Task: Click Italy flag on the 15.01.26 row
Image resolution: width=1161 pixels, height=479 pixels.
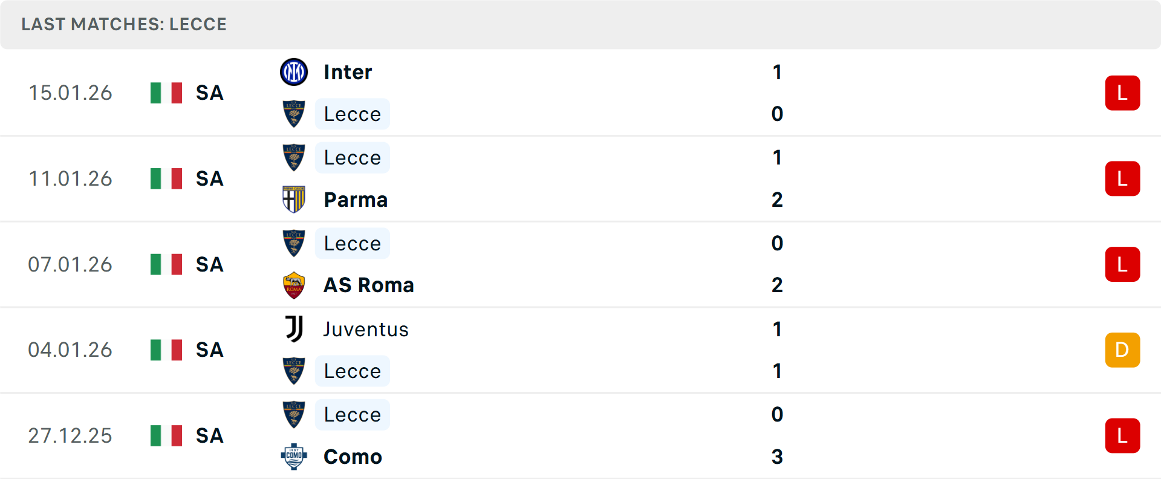Action: [x=166, y=93]
